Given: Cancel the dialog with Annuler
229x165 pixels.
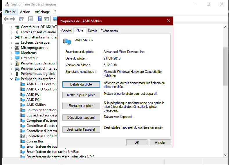Looking at the screenshot, I should point(160,142).
